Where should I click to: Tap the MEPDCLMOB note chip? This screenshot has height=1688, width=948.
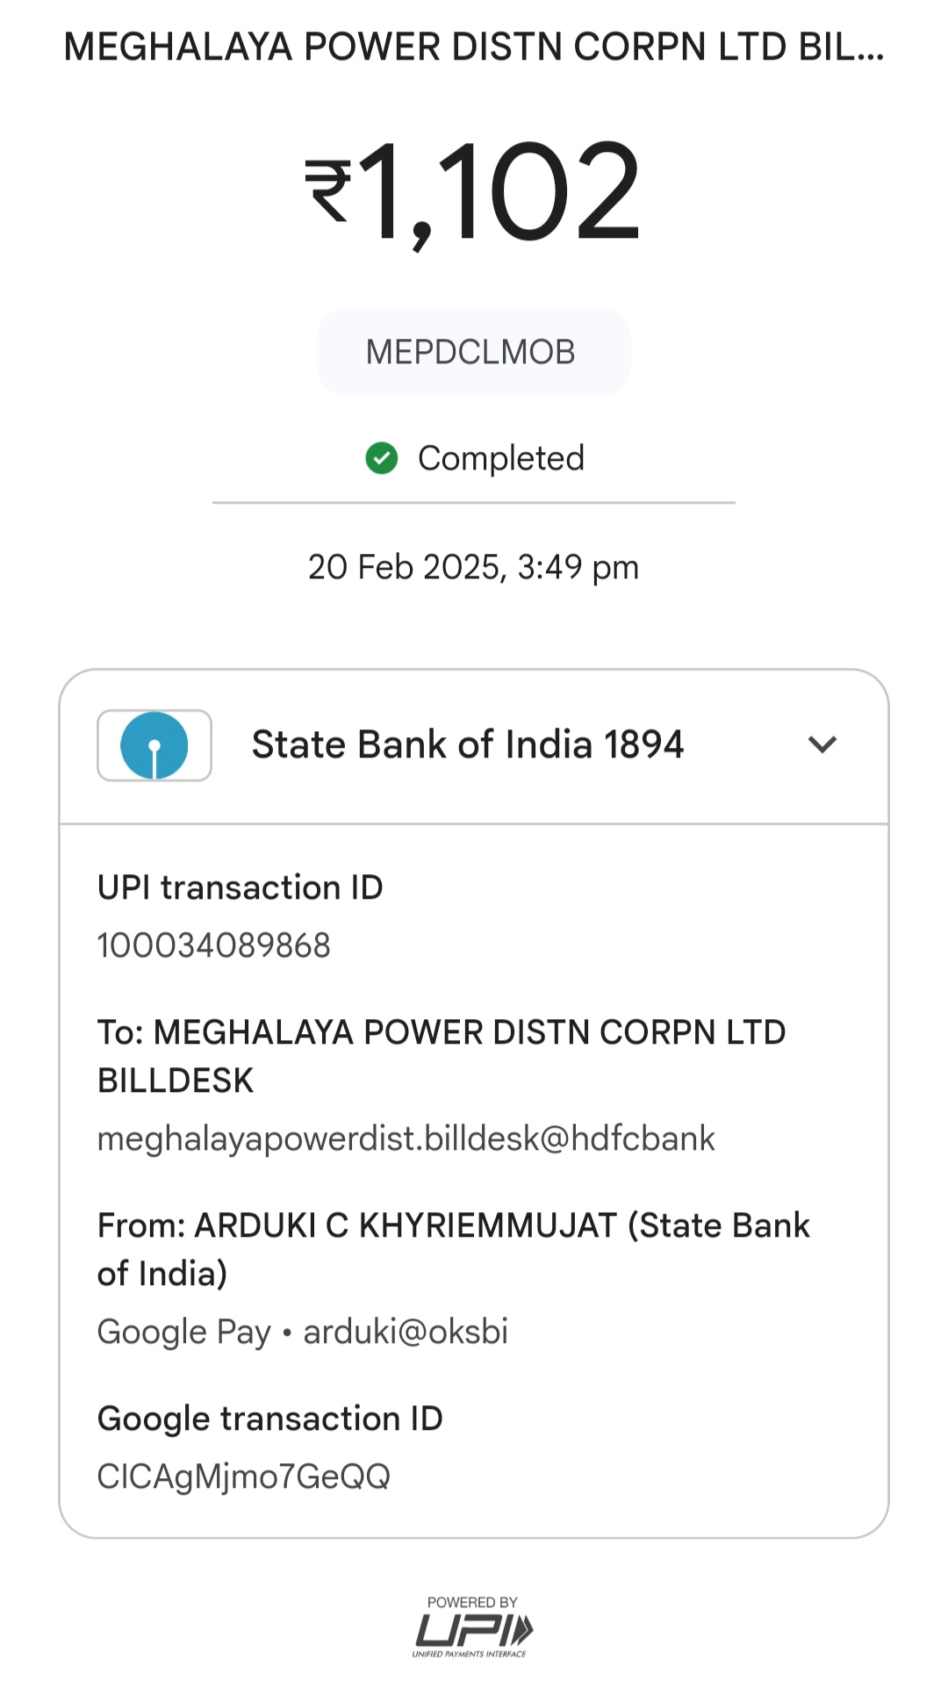(x=473, y=352)
